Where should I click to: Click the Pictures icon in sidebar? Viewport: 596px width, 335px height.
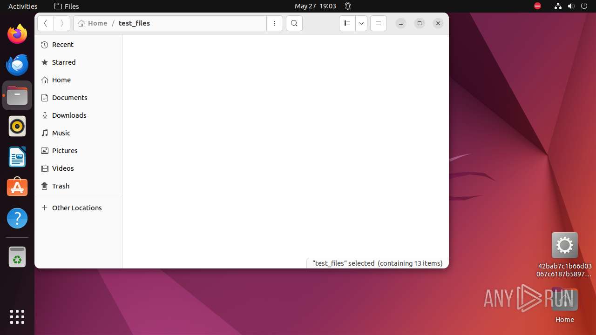(45, 151)
